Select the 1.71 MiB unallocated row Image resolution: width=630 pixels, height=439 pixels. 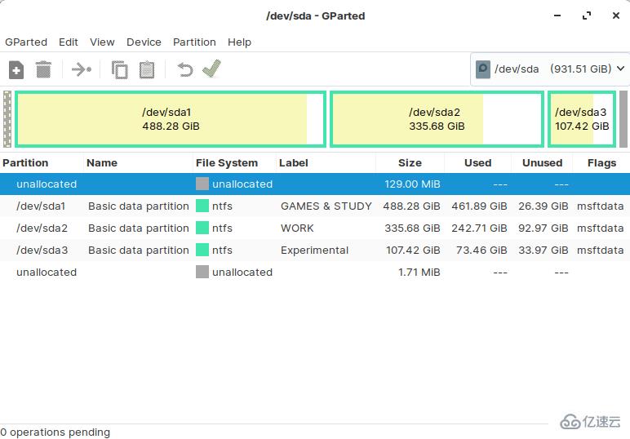click(x=315, y=273)
